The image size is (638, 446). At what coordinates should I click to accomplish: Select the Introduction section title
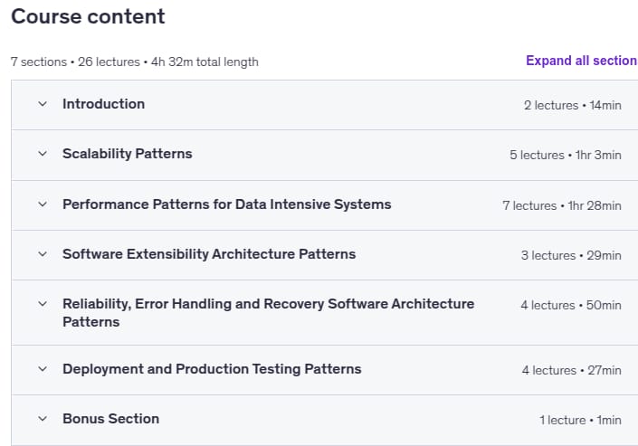point(104,104)
